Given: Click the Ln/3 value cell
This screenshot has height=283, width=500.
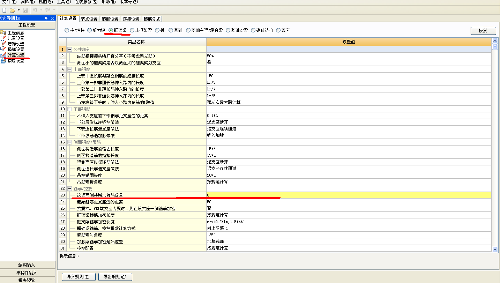Looking at the screenshot, I should click(x=349, y=82).
